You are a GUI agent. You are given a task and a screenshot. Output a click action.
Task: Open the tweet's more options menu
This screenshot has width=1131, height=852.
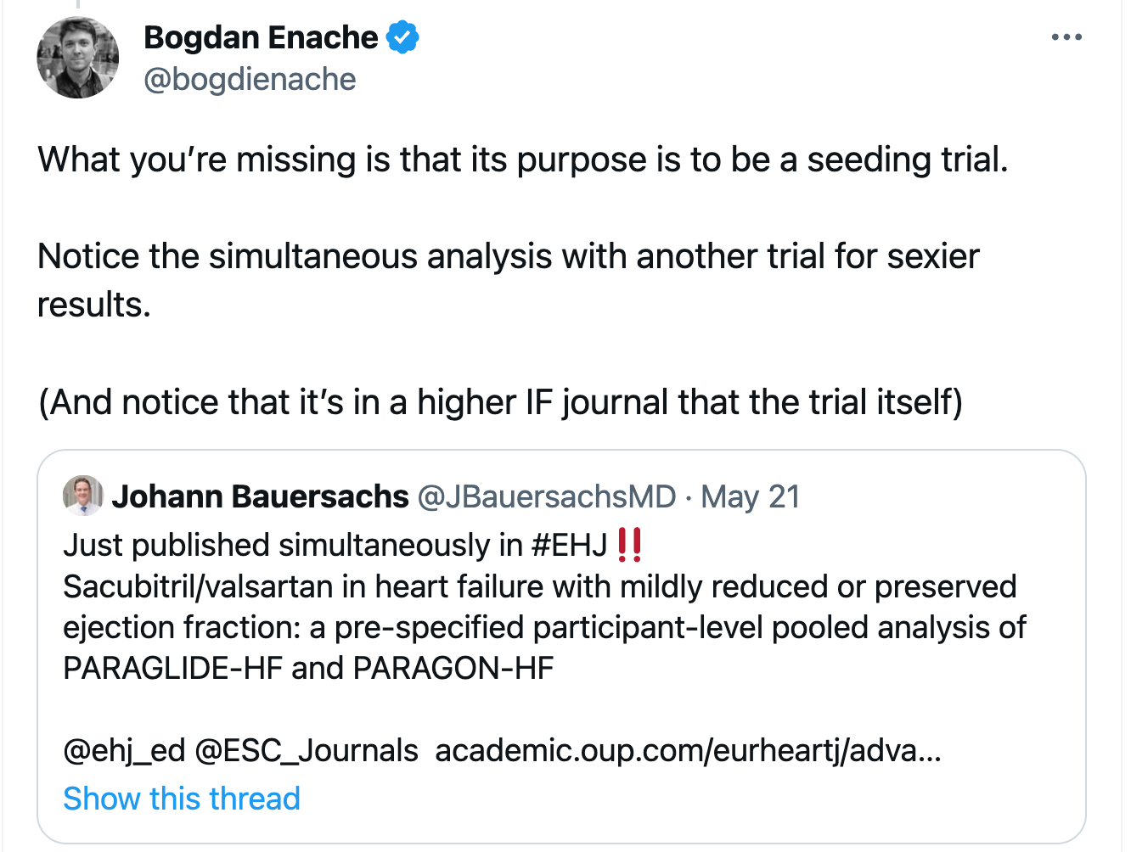[x=1067, y=36]
